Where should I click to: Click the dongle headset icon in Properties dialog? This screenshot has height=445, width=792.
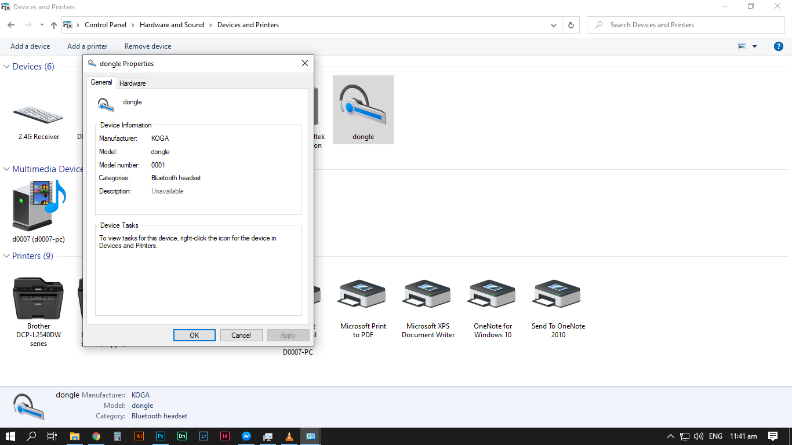point(106,104)
